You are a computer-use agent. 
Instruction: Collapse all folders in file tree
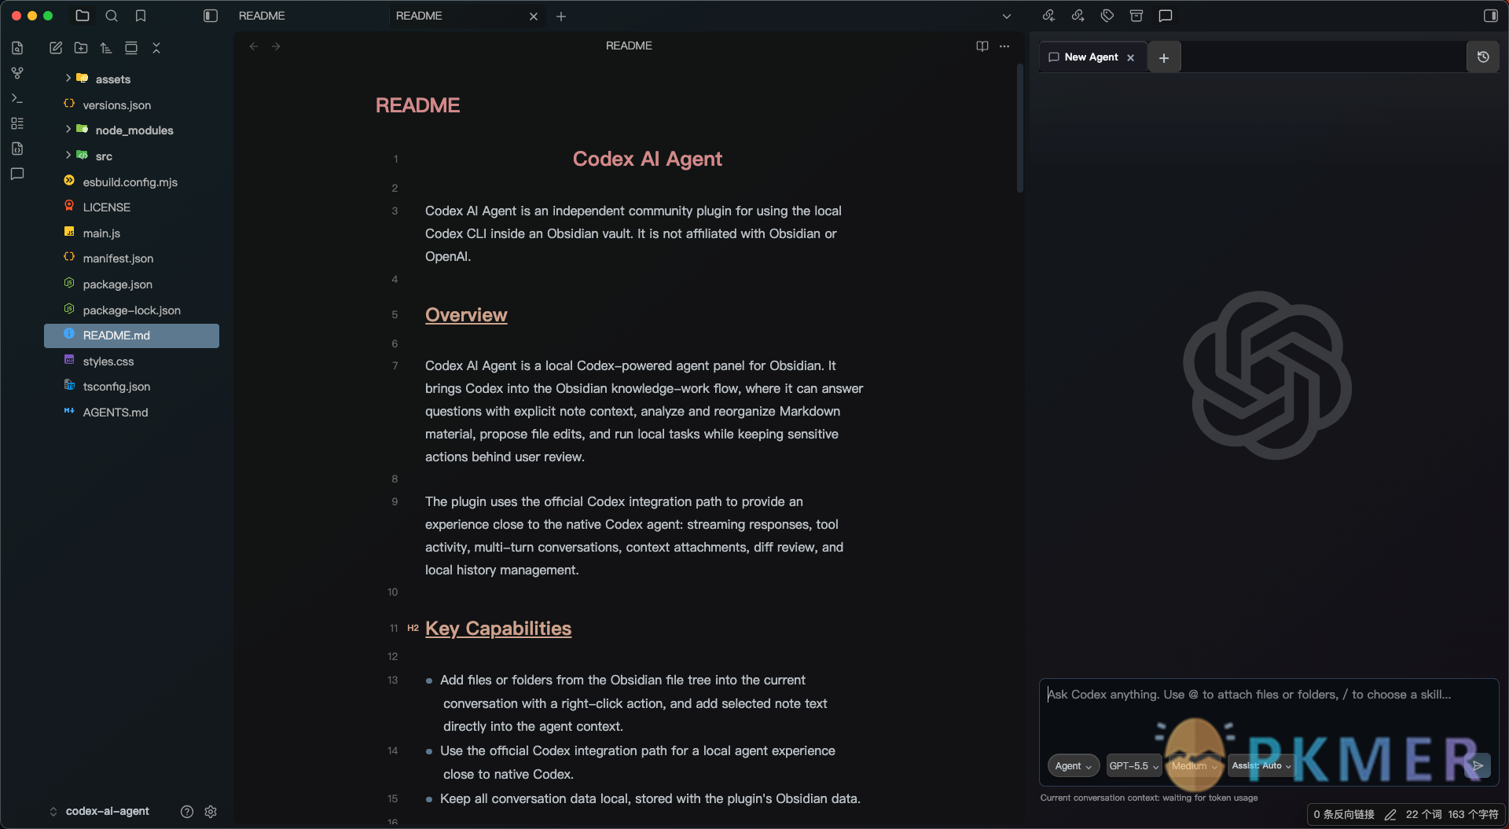coord(156,48)
